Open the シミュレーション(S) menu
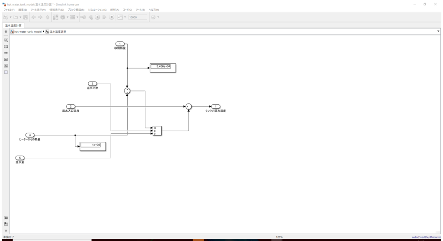443x241 pixels. click(x=97, y=9)
